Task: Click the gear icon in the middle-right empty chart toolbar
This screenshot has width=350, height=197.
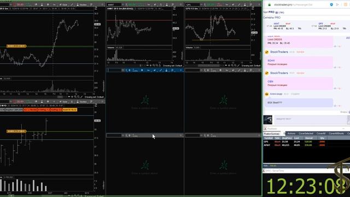Action: (220, 70)
